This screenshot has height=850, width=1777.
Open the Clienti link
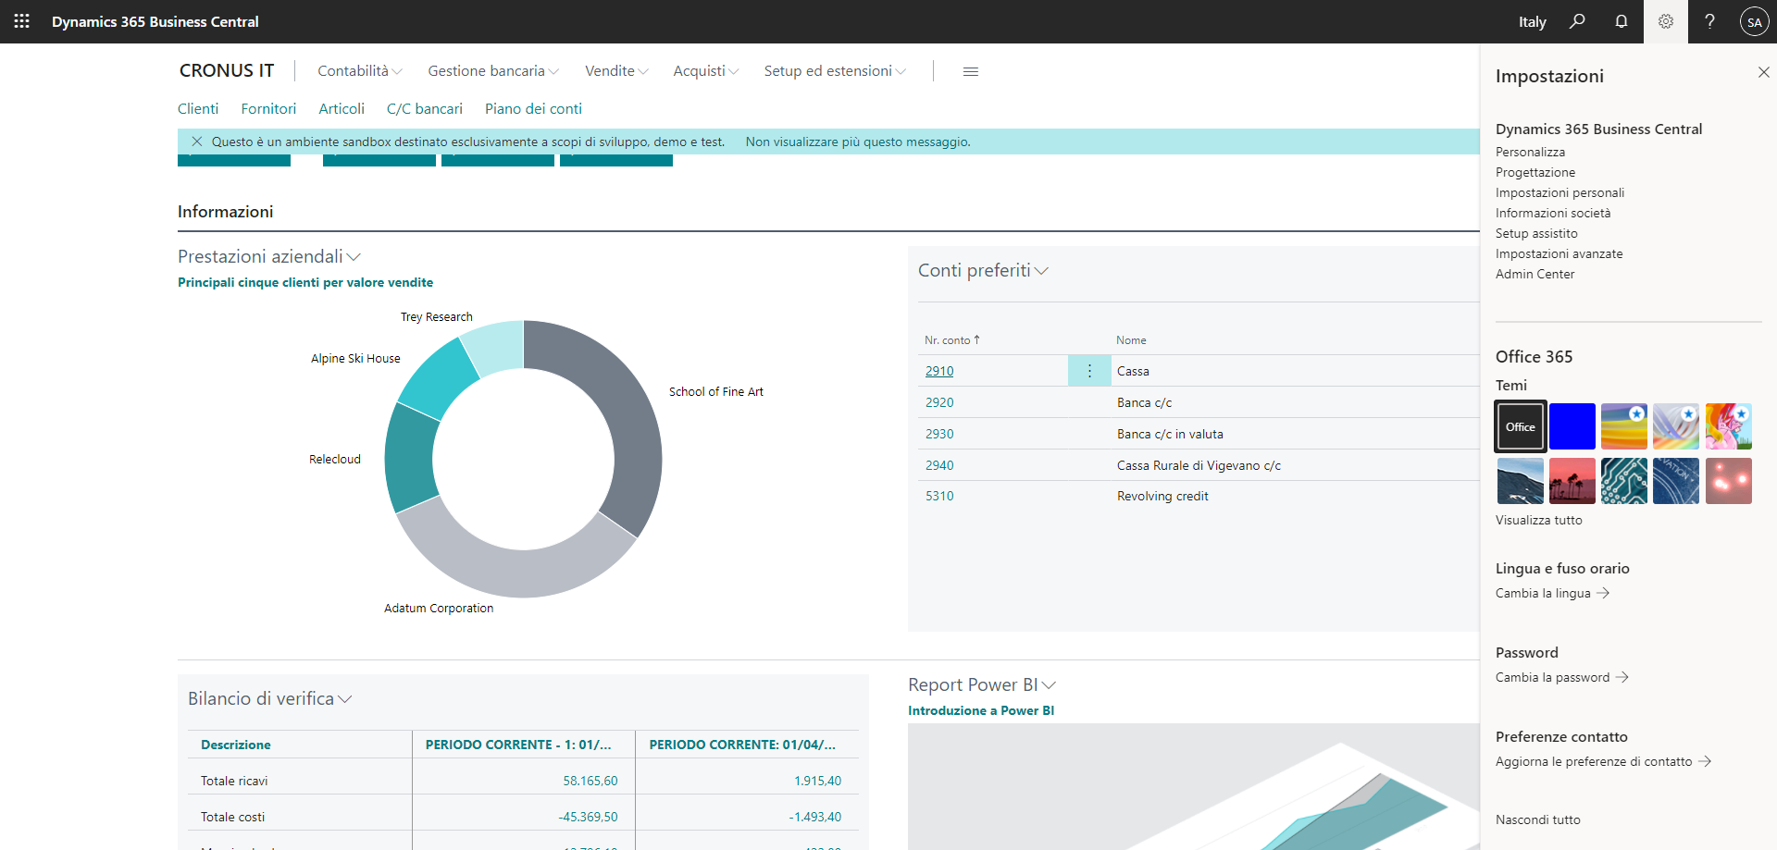tap(198, 109)
